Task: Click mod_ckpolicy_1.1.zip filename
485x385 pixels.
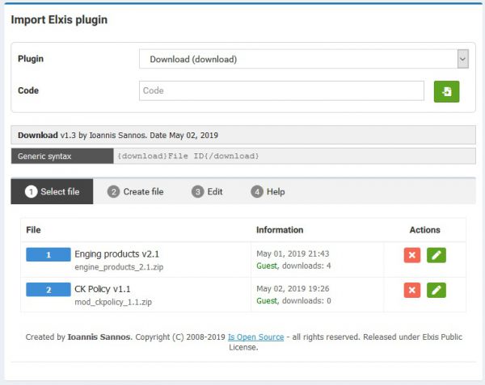Action: coord(113,302)
